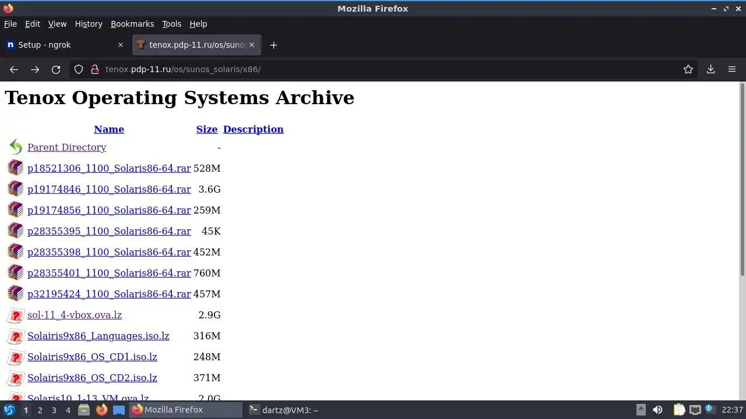746x419 pixels.
Task: Open Solairis9x86_OS_CD1.iso.lz link
Action: pos(92,357)
